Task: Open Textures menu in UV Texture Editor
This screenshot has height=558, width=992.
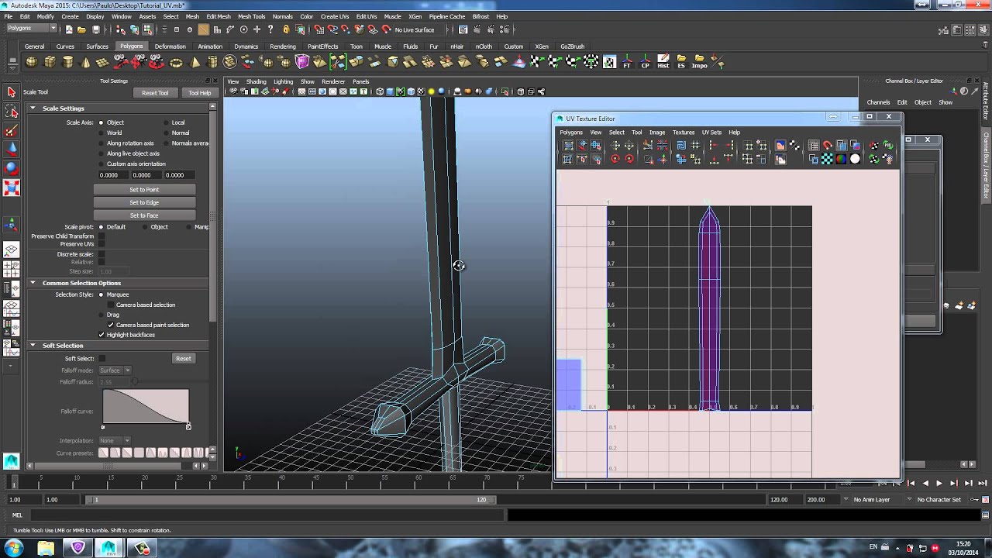Action: click(x=684, y=132)
